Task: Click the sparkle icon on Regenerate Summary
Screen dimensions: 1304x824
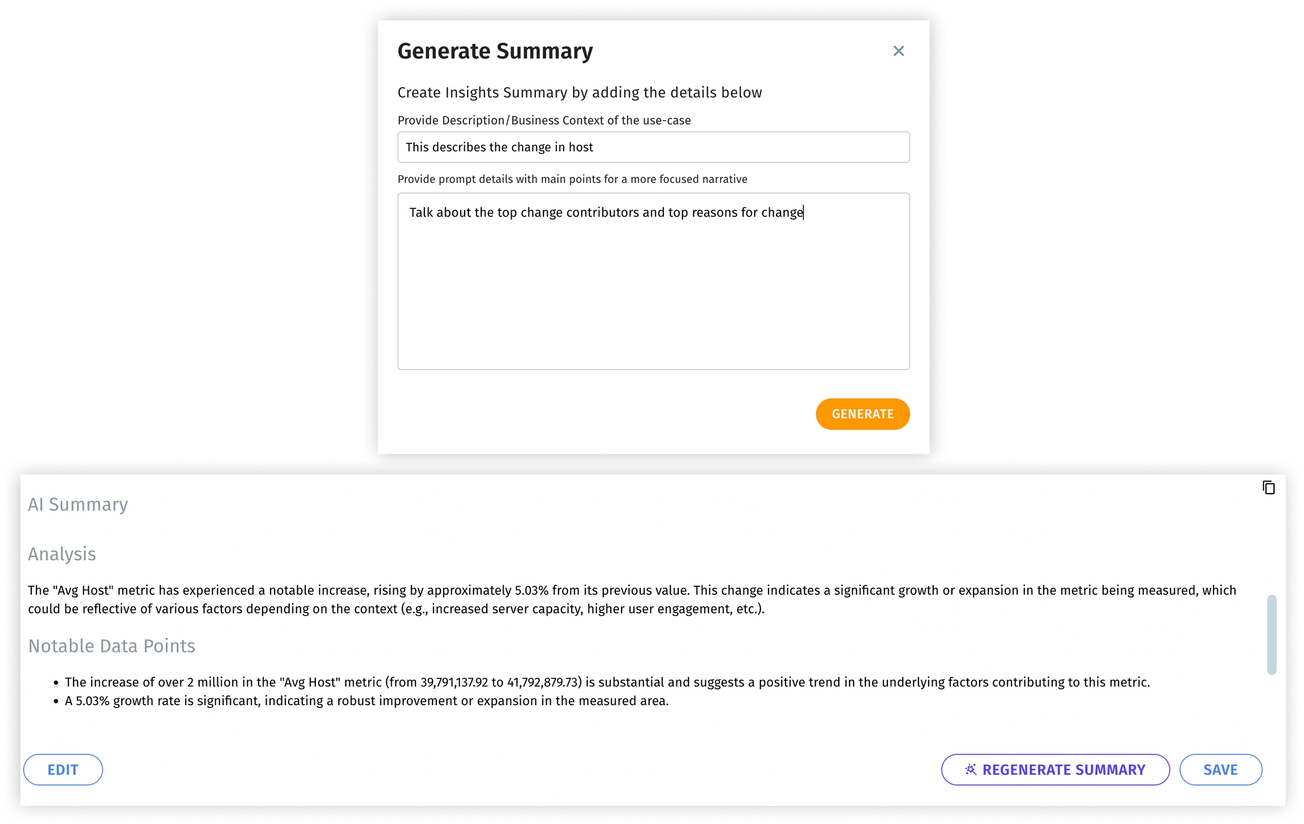Action: 970,769
